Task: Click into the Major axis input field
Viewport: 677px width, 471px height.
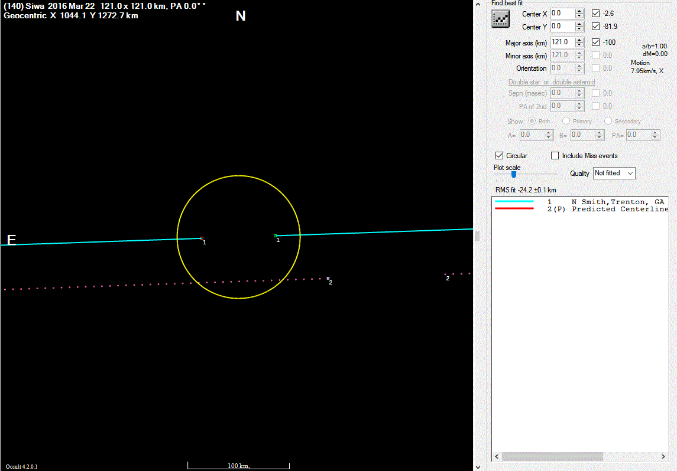Action: (562, 42)
